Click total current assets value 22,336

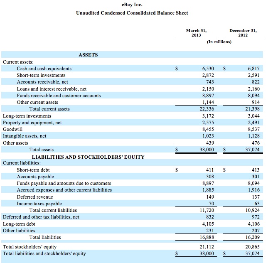pos(207,109)
